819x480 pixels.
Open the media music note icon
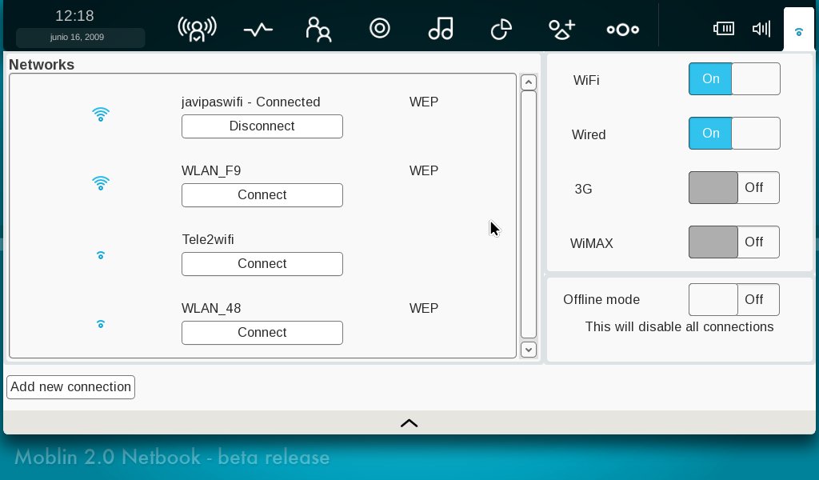pyautogui.click(x=441, y=28)
